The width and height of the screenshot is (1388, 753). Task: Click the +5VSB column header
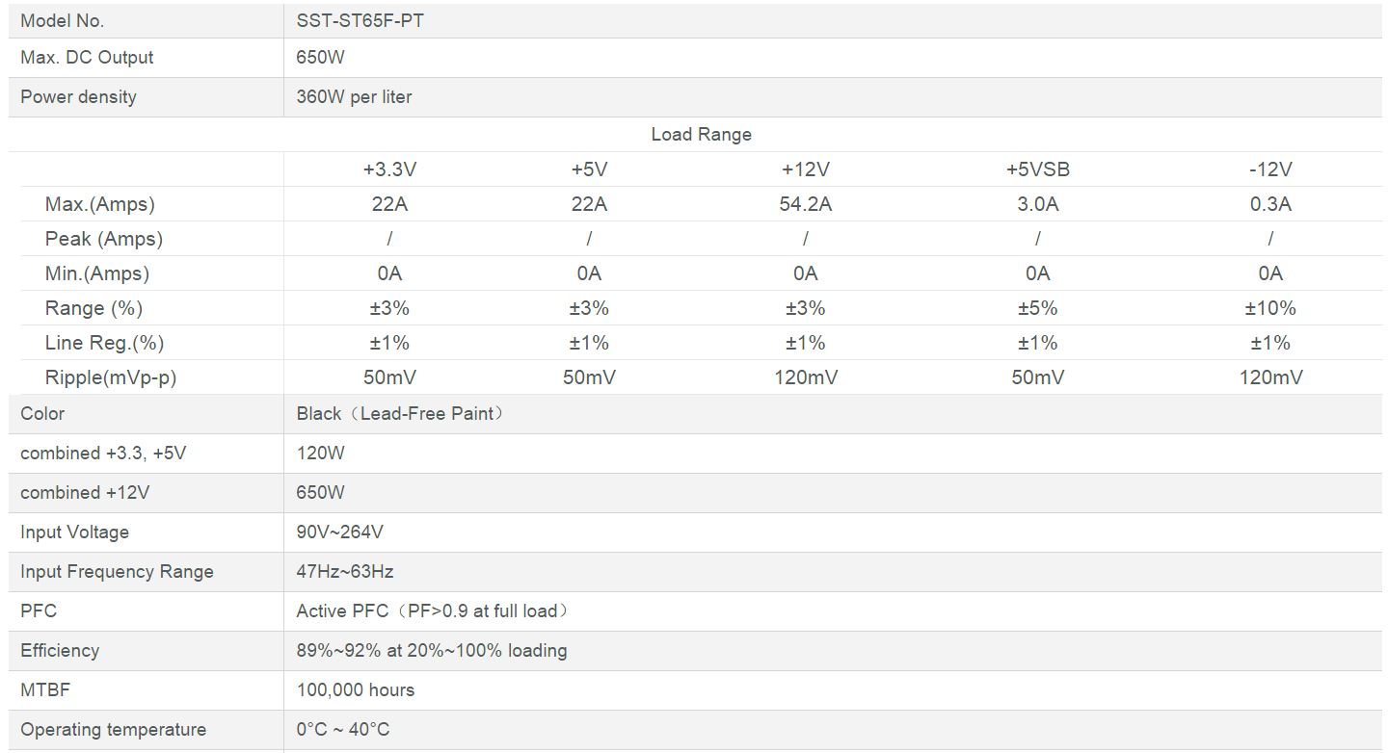coord(1037,169)
